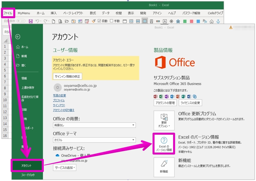The width and height of the screenshot is (256, 181).
Task: Click the Redo arrow in quick access toolbar
Action: coord(45,21)
